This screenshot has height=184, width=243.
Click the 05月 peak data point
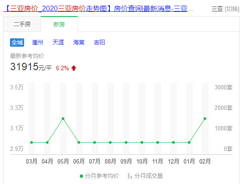click(63, 119)
